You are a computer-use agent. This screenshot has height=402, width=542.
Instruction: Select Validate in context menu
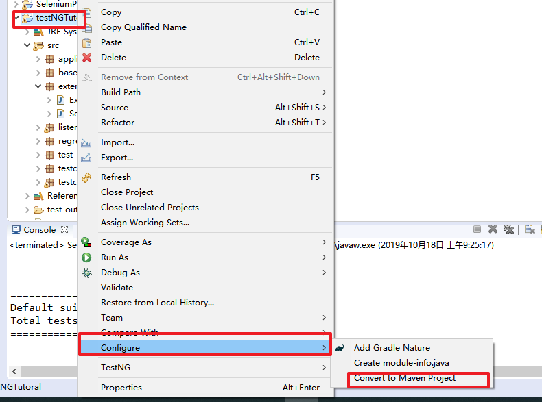(206, 288)
